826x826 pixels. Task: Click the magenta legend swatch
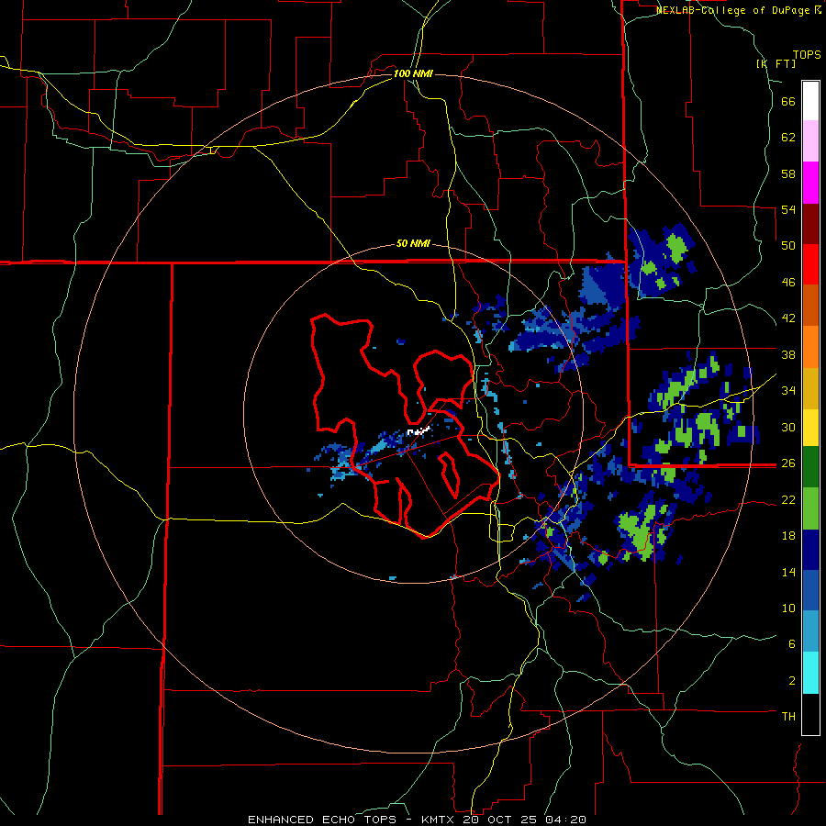tap(810, 183)
